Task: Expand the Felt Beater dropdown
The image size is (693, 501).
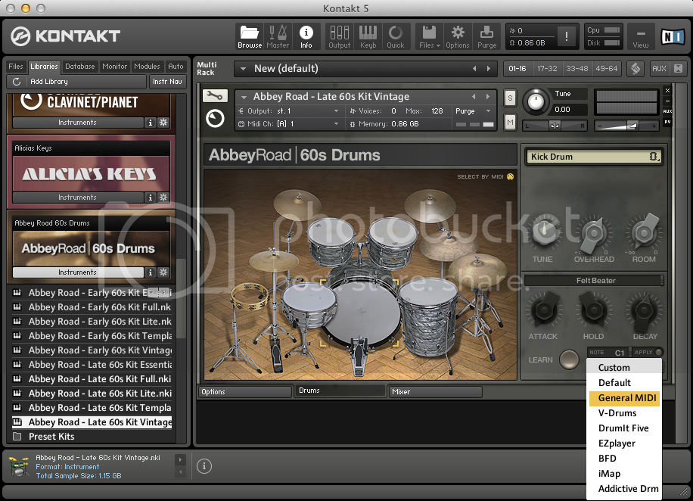Action: 595,281
